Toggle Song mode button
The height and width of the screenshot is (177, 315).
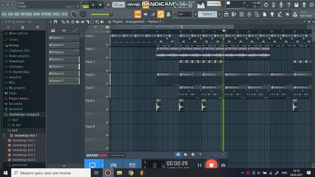coord(86,6)
